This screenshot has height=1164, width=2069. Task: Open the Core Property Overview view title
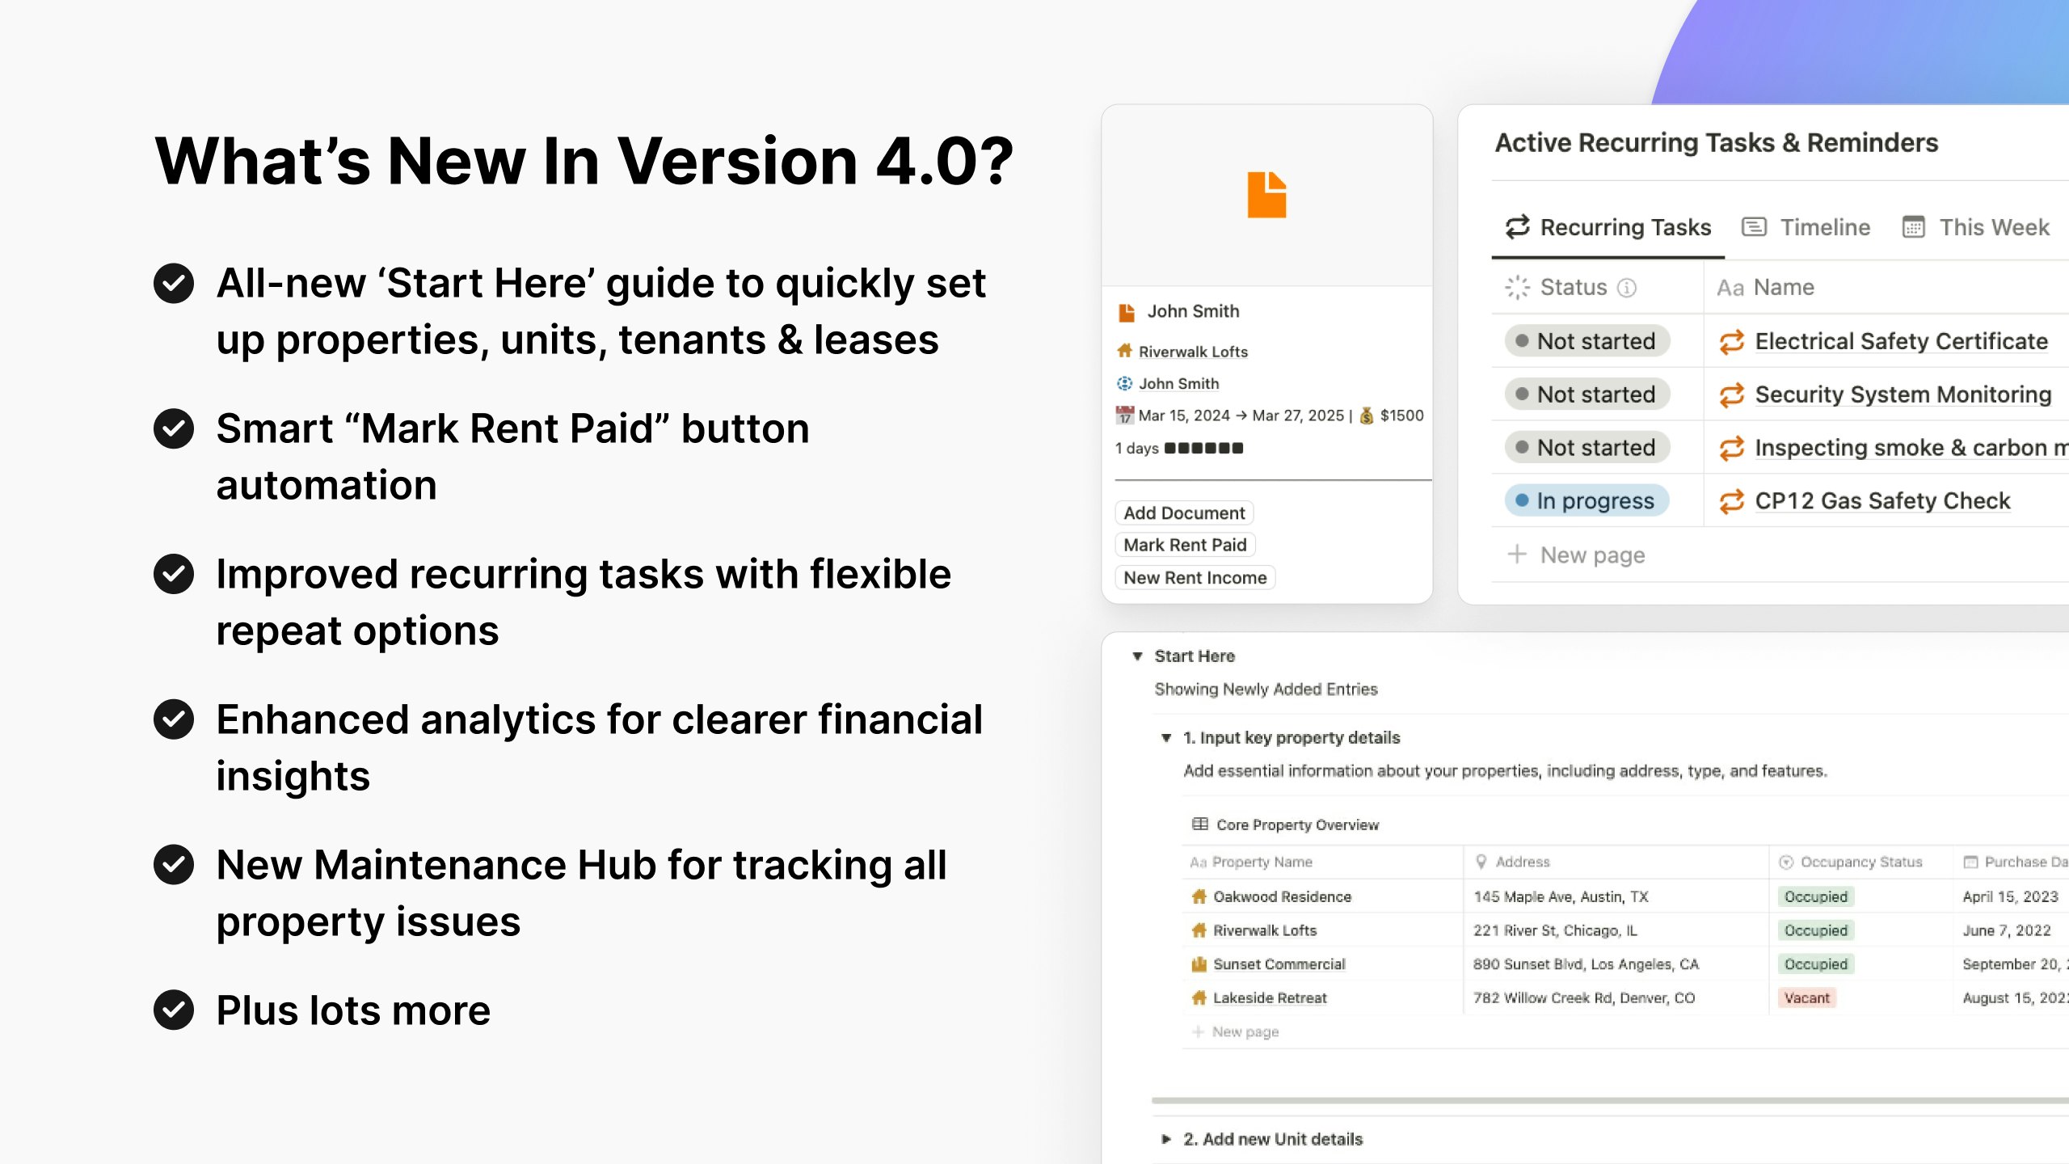click(x=1297, y=824)
